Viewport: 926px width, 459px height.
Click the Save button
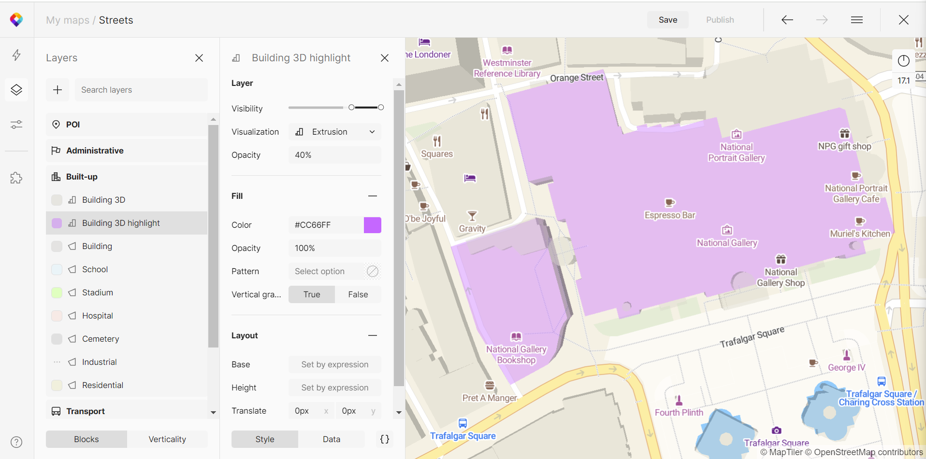(x=668, y=20)
